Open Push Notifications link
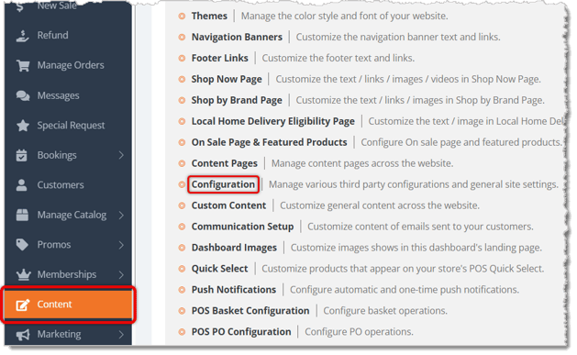This screenshot has height=355, width=577. point(233,290)
